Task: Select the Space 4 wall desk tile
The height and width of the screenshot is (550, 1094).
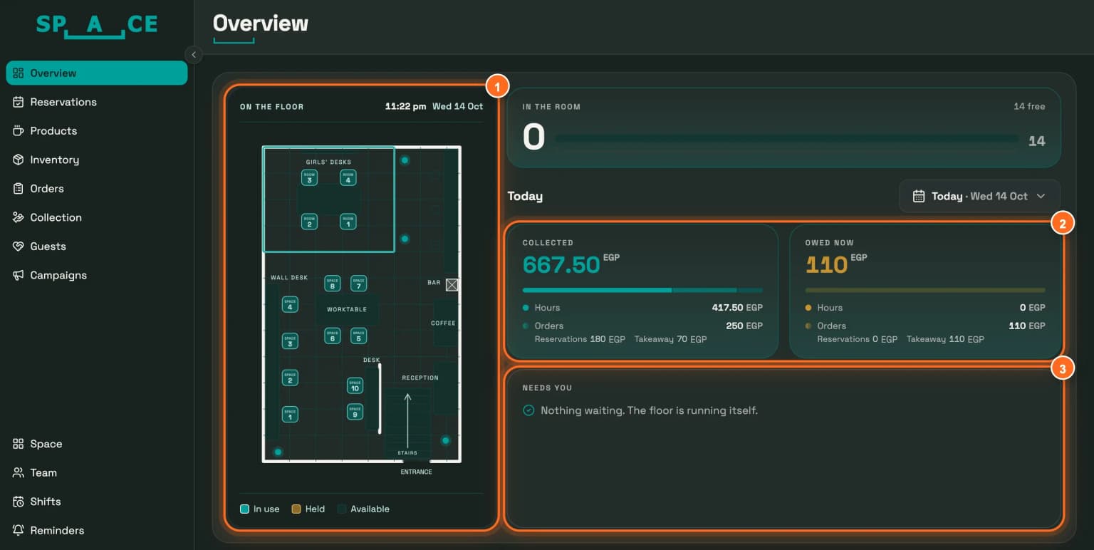Action: point(290,304)
